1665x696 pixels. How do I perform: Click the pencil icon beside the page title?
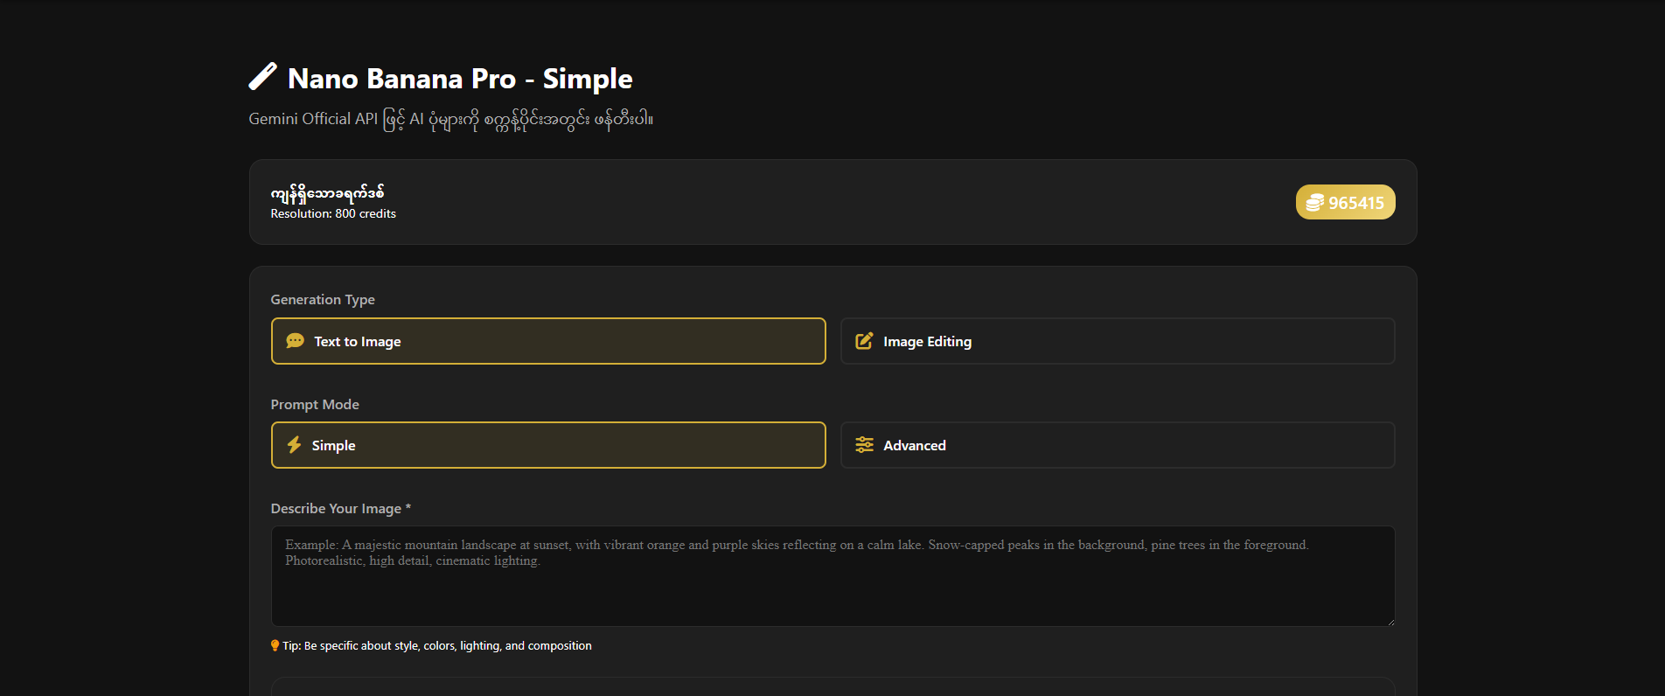click(x=262, y=77)
